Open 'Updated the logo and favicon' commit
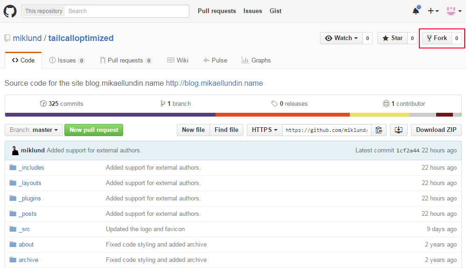Image resolution: width=466 pixels, height=268 pixels. [x=146, y=229]
